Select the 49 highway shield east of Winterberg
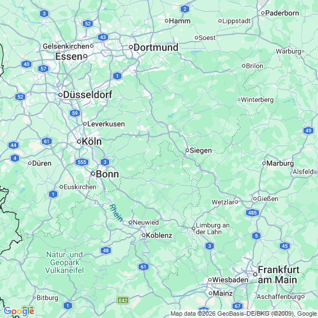318x318 pixels. click(308, 131)
